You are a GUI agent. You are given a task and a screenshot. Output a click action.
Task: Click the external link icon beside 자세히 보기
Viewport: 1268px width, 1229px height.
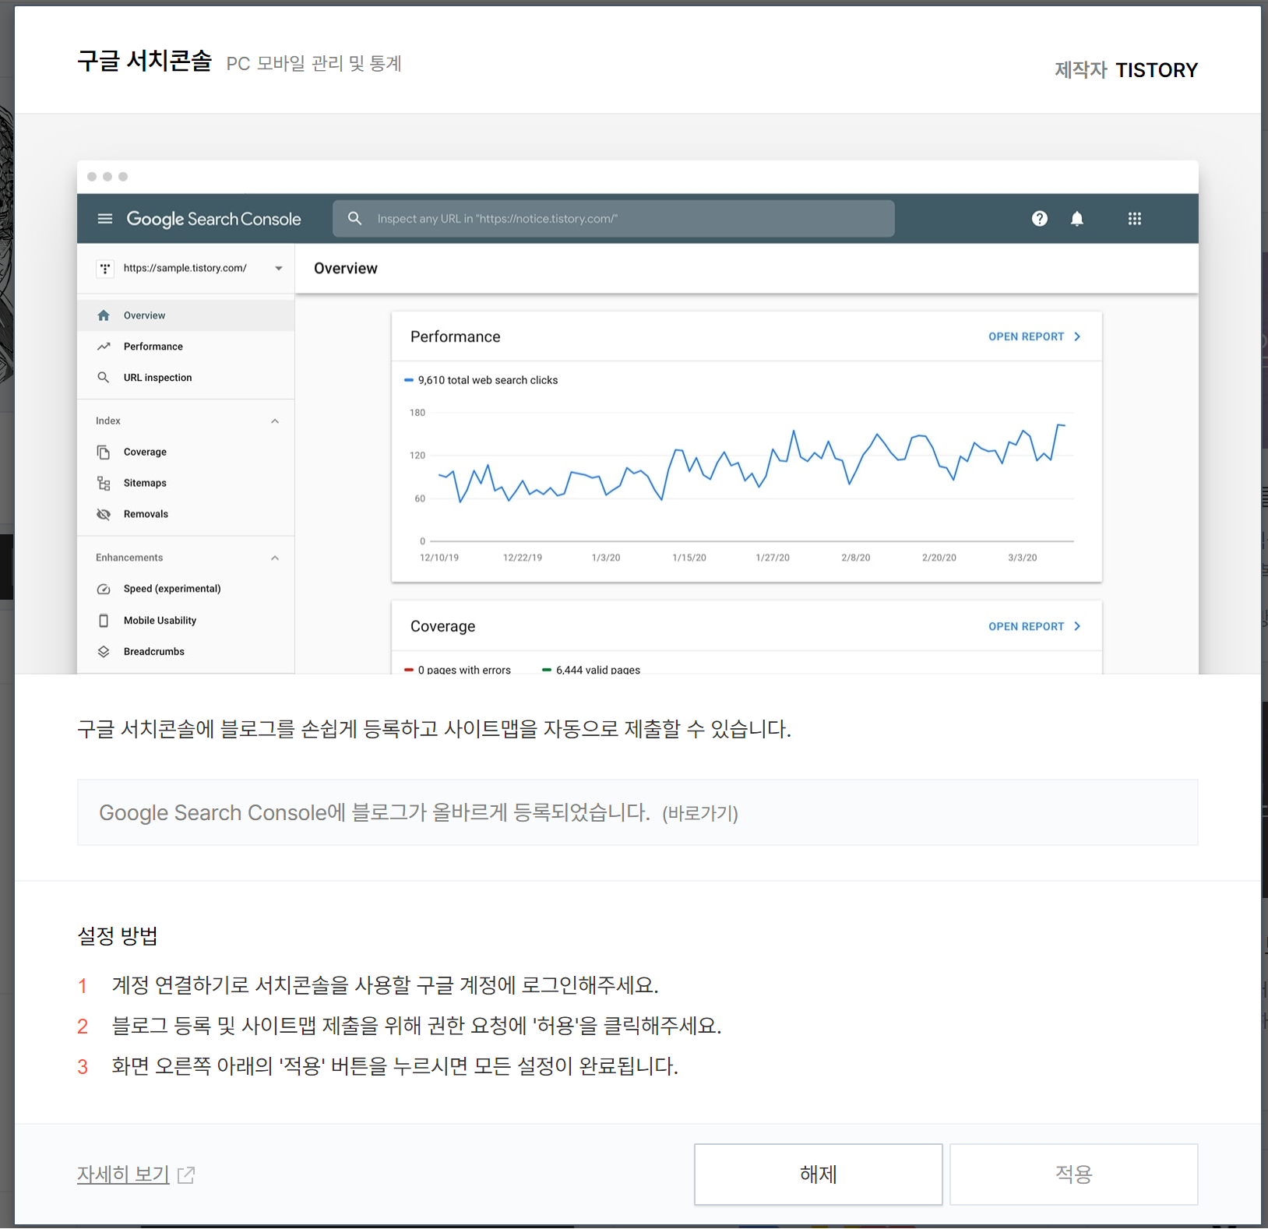[x=186, y=1174]
